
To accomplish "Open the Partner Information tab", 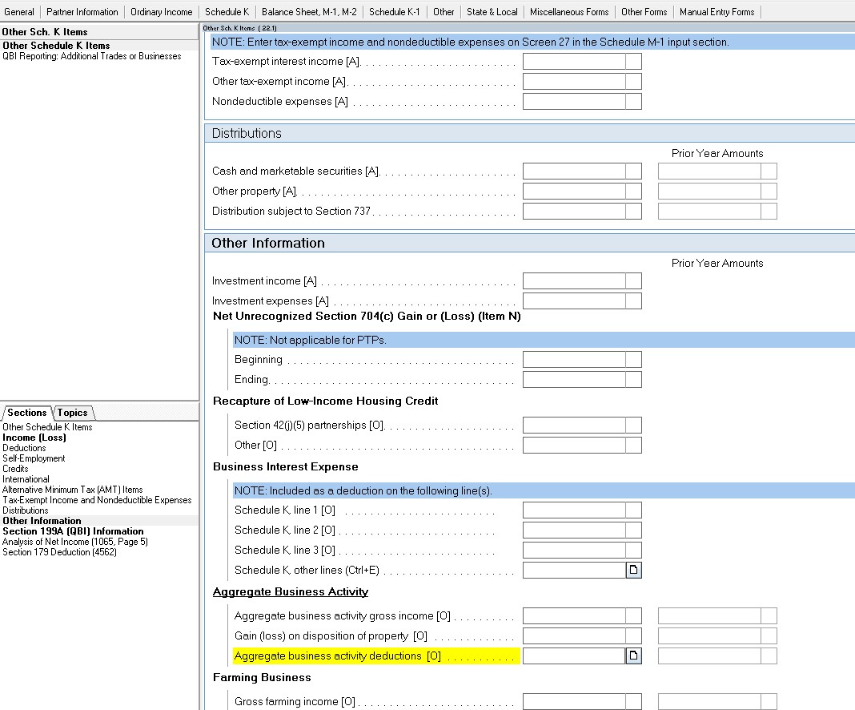I will click(82, 12).
